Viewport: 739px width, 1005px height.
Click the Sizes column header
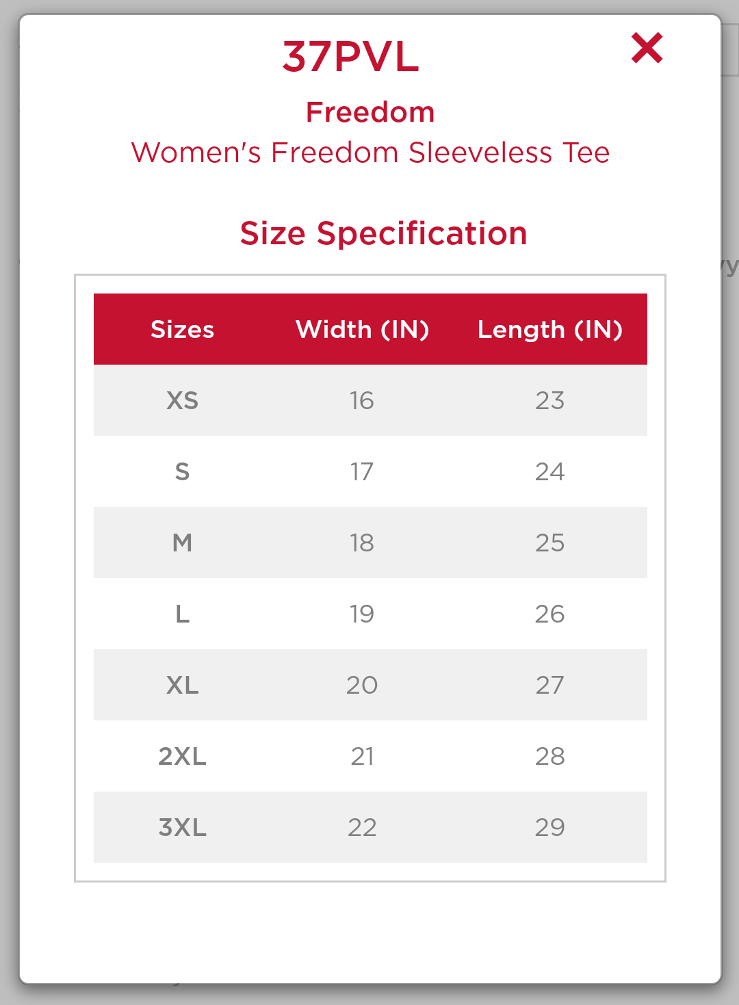pyautogui.click(x=182, y=330)
